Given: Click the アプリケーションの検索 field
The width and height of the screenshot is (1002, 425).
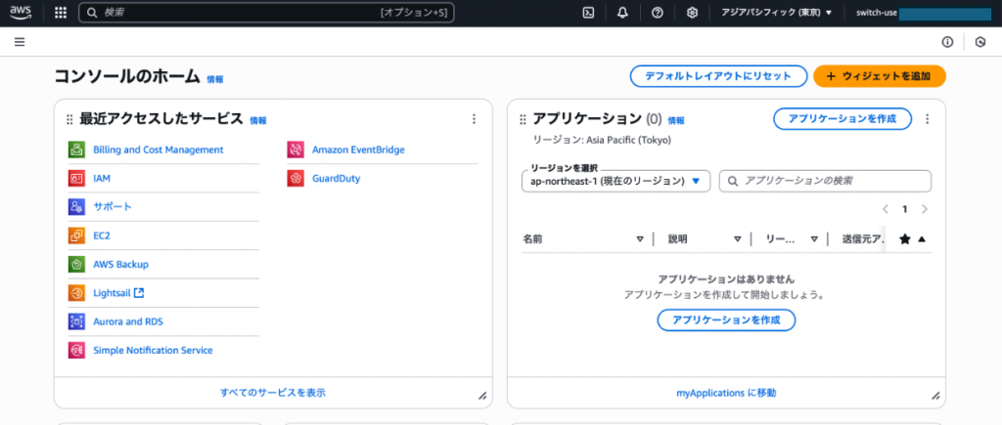Looking at the screenshot, I should click(x=825, y=181).
